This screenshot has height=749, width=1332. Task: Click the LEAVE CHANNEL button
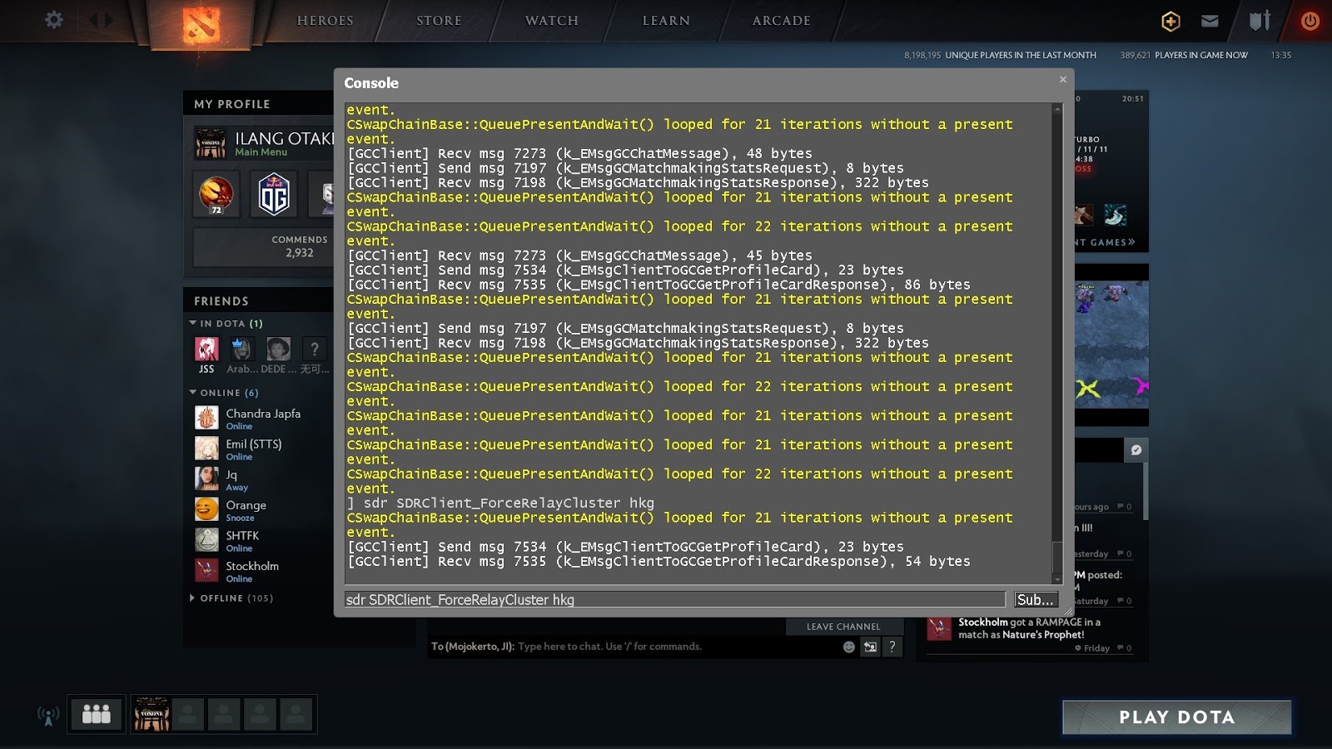[x=843, y=627]
